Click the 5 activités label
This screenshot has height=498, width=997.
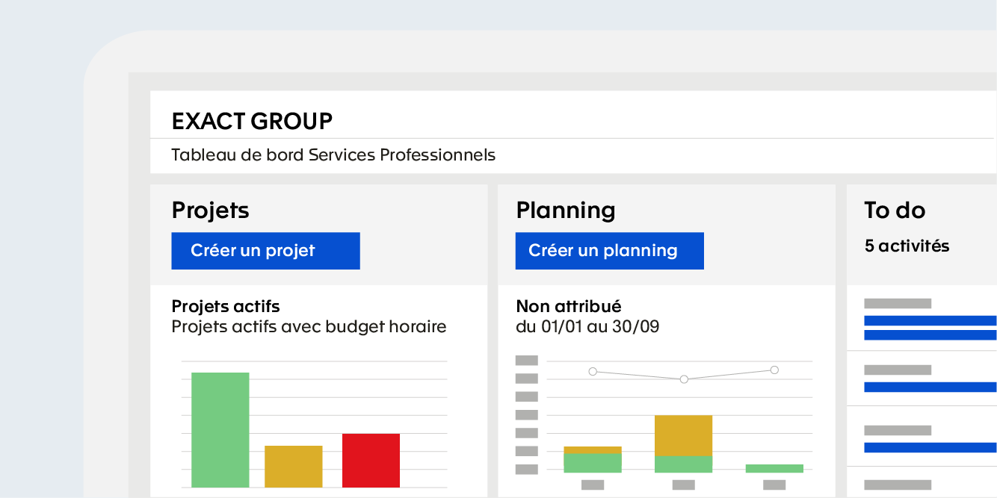907,246
